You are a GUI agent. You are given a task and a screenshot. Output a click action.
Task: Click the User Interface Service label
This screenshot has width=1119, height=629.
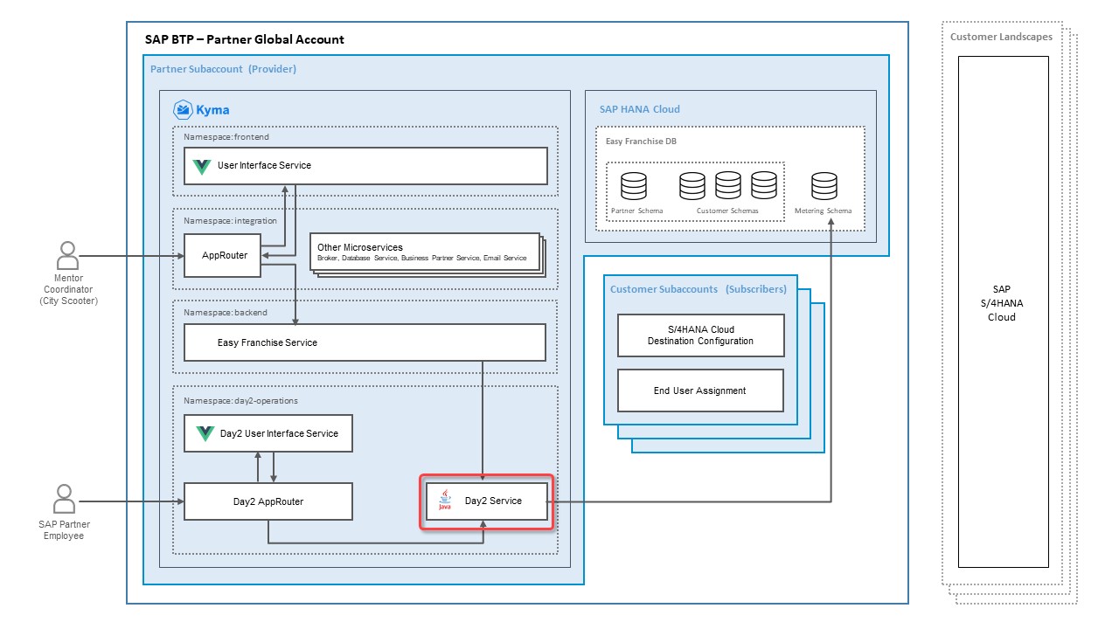[264, 165]
